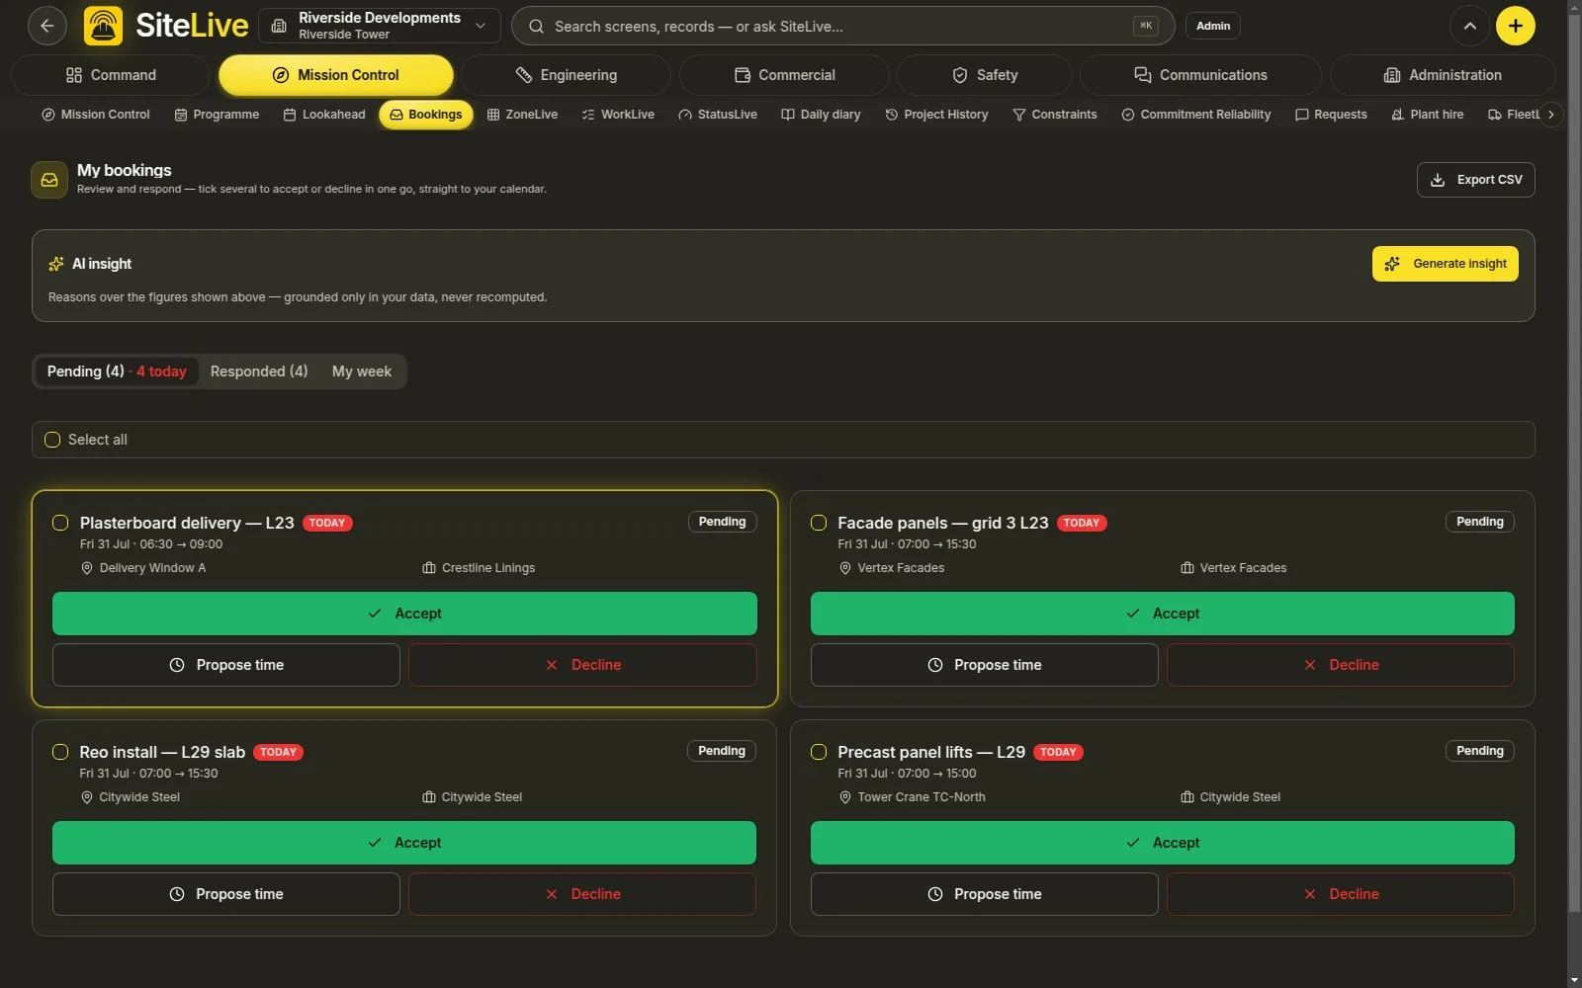Focus the Search screens and records field
The width and height of the screenshot is (1582, 988).
point(842,26)
